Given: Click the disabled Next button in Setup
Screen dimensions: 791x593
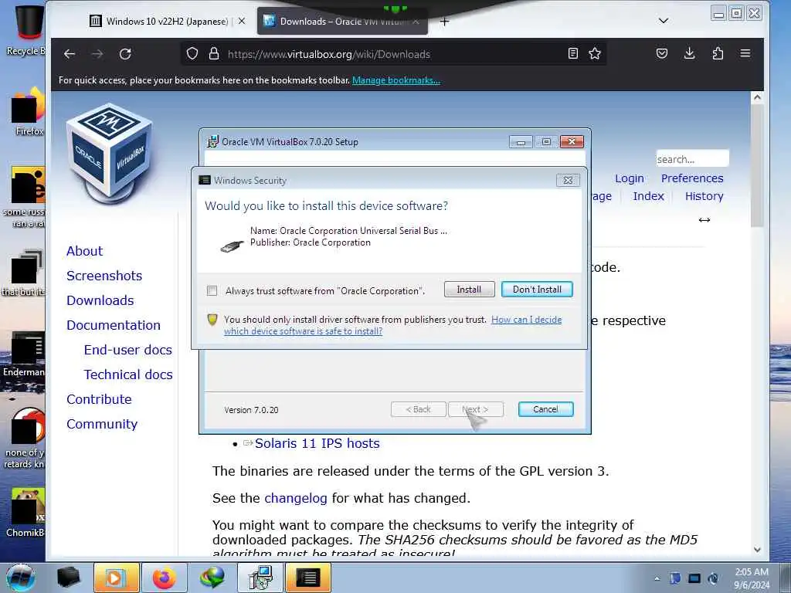Looking at the screenshot, I should (x=475, y=409).
